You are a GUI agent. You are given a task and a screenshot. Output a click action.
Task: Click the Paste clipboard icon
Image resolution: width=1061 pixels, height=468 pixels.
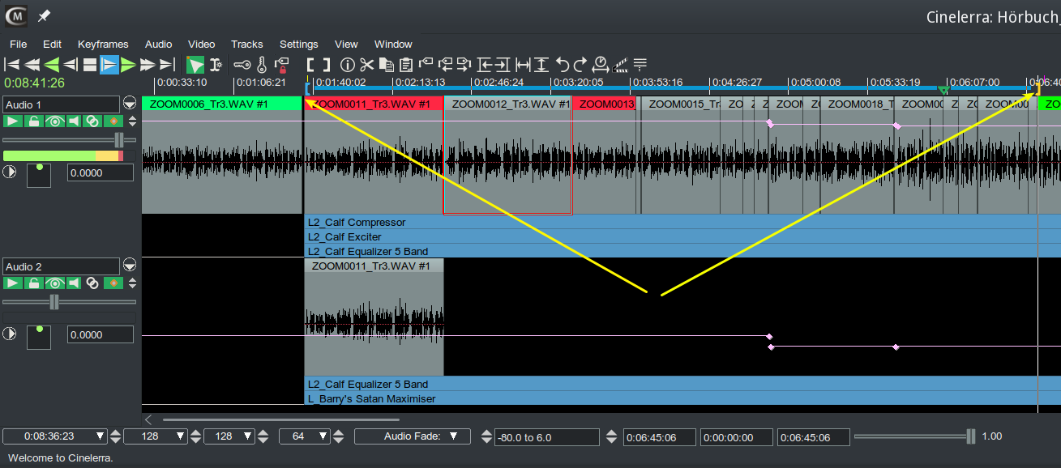coord(406,65)
